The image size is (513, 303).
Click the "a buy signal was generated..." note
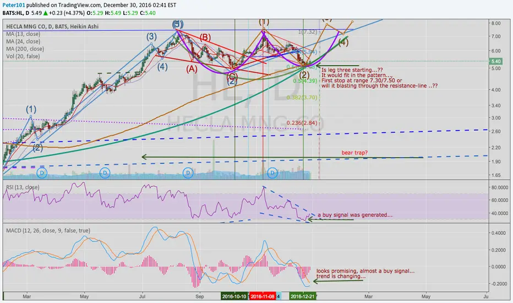click(355, 215)
